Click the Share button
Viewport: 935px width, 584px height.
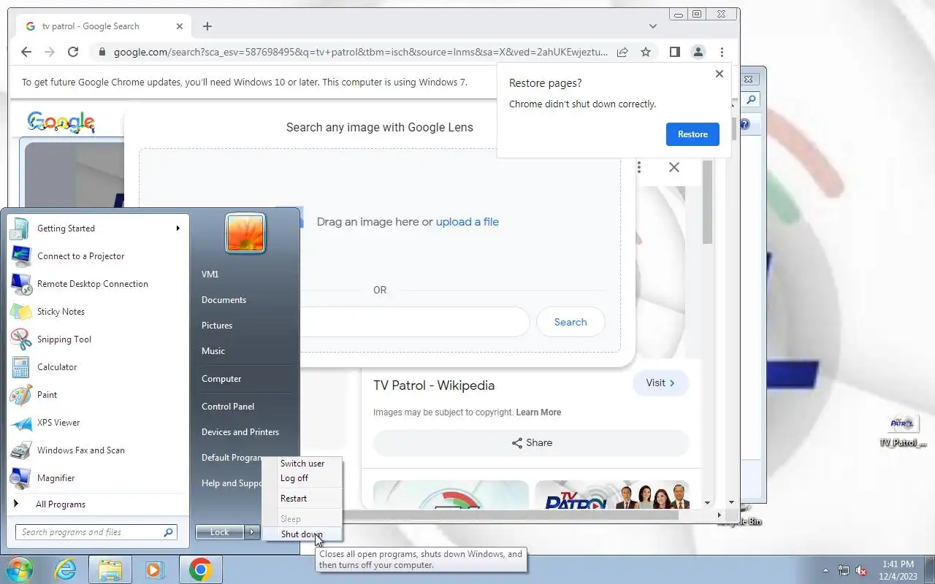point(531,443)
